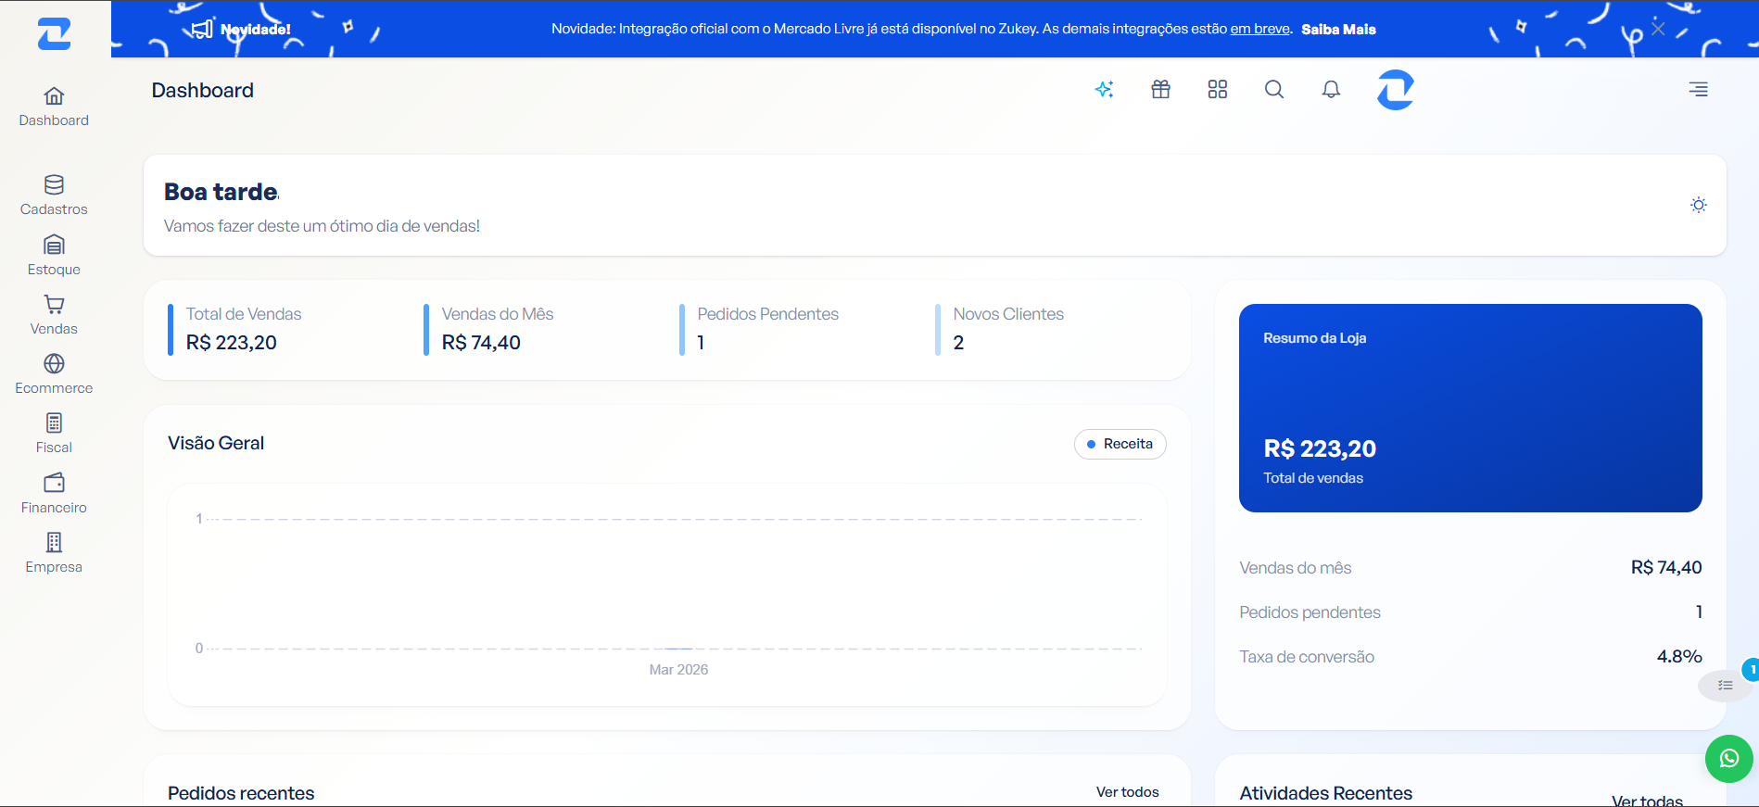Click Ver todas for Atividades Recentes
This screenshot has width=1759, height=807.
[1647, 801]
